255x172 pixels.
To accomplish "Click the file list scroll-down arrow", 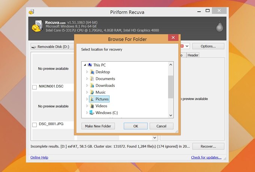I will pos(154,138).
